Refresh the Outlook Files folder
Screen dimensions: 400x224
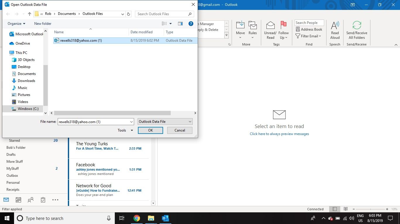(x=129, y=14)
